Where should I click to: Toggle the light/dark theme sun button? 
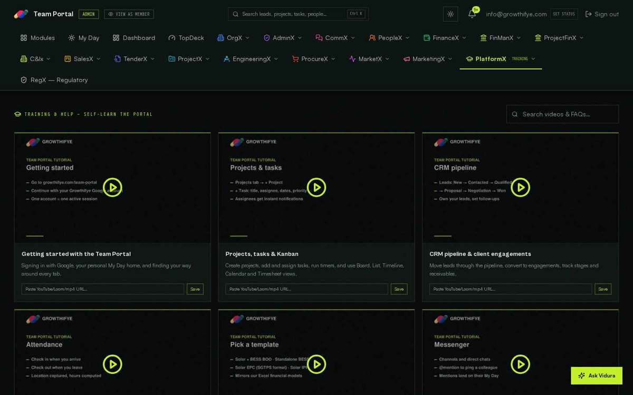coord(450,14)
